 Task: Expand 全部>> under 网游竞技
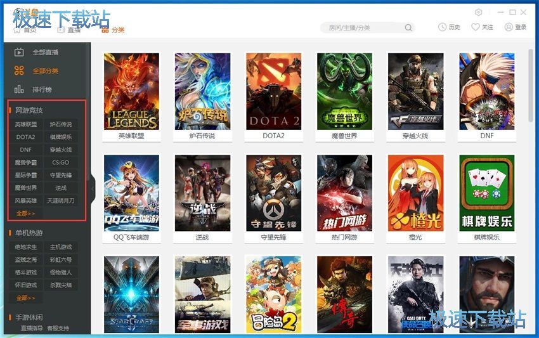[26, 213]
